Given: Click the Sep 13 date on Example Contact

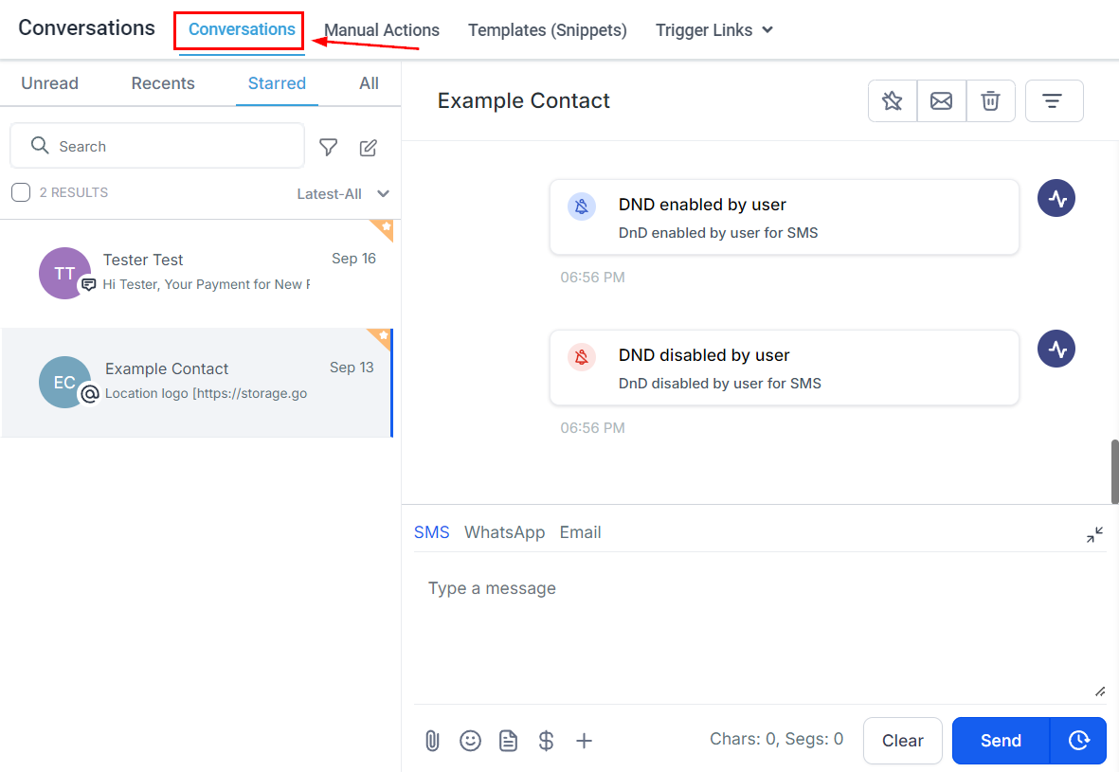Looking at the screenshot, I should [x=352, y=368].
